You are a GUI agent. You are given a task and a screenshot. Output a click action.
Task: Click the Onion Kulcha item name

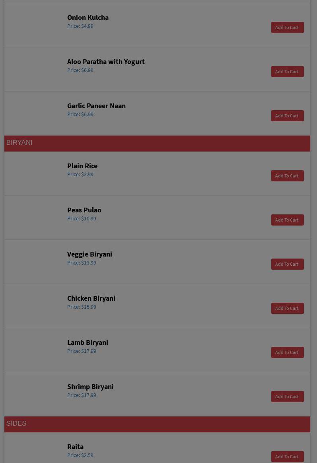tap(88, 18)
